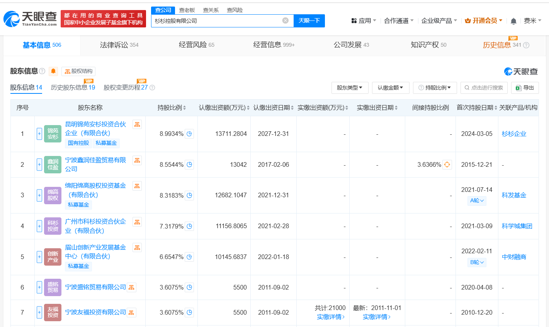
Task: Open equity structure for 昆明锦苑安杉投资
Action: click(x=137, y=124)
